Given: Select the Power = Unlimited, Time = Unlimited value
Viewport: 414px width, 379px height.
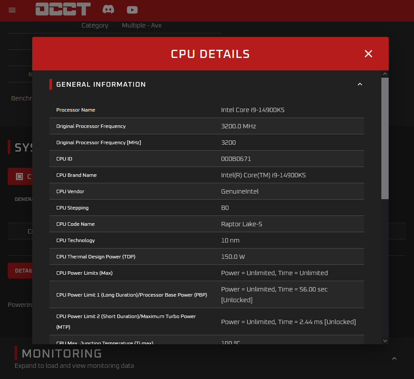Looking at the screenshot, I should point(274,273).
